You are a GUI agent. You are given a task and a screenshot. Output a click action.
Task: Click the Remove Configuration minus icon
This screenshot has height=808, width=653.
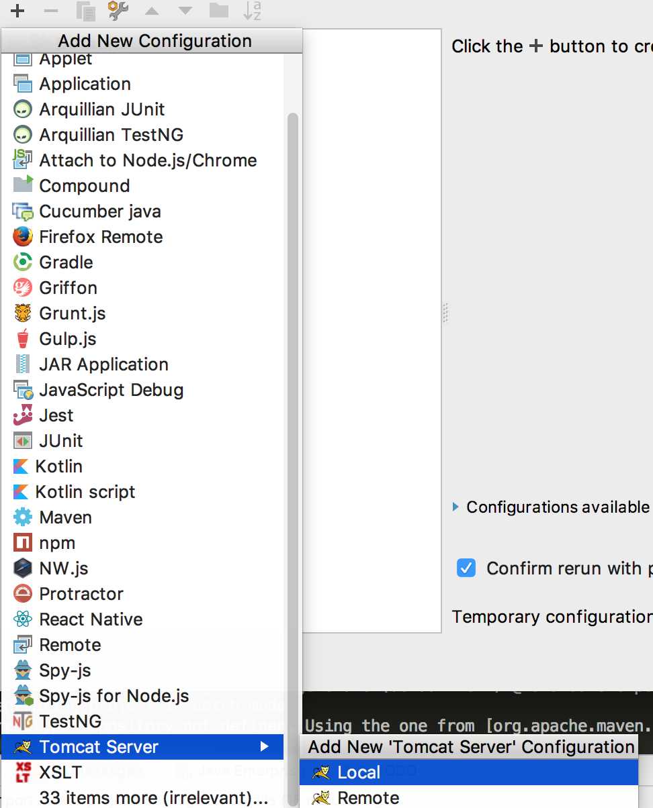point(51,11)
